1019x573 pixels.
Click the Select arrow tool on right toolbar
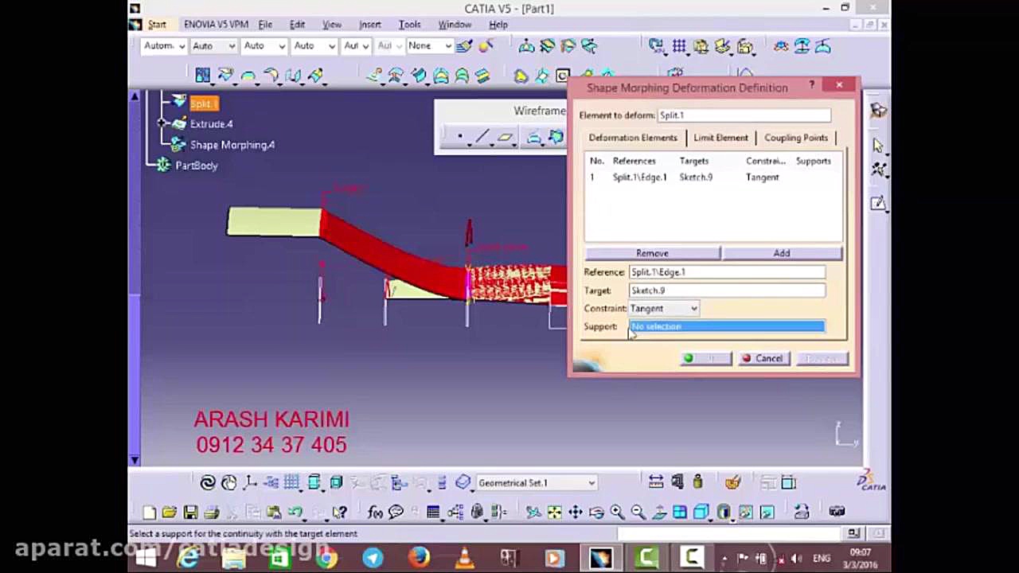878,146
